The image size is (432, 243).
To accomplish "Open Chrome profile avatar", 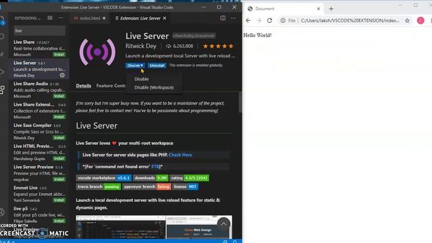I will [421, 20].
